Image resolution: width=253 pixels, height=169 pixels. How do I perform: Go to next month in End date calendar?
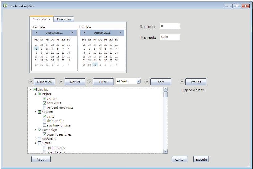(120, 32)
